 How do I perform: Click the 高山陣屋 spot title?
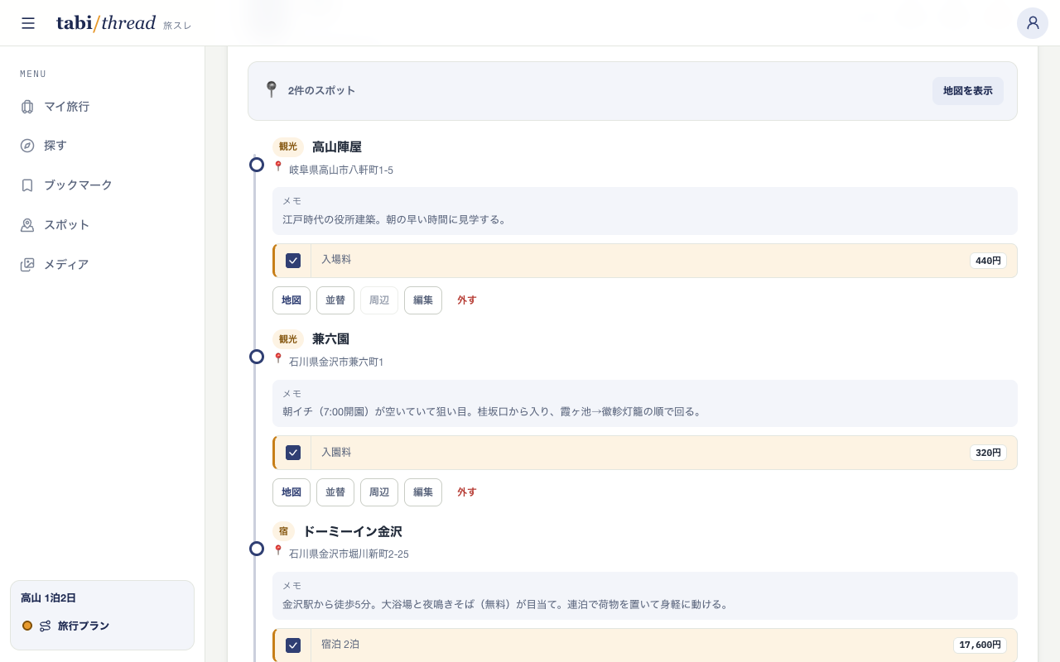tap(337, 147)
